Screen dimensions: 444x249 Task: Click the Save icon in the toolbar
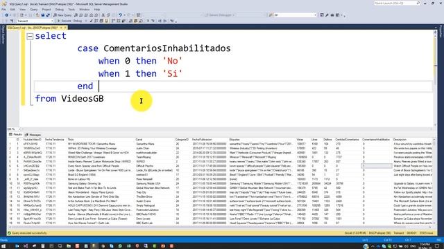coord(43,15)
